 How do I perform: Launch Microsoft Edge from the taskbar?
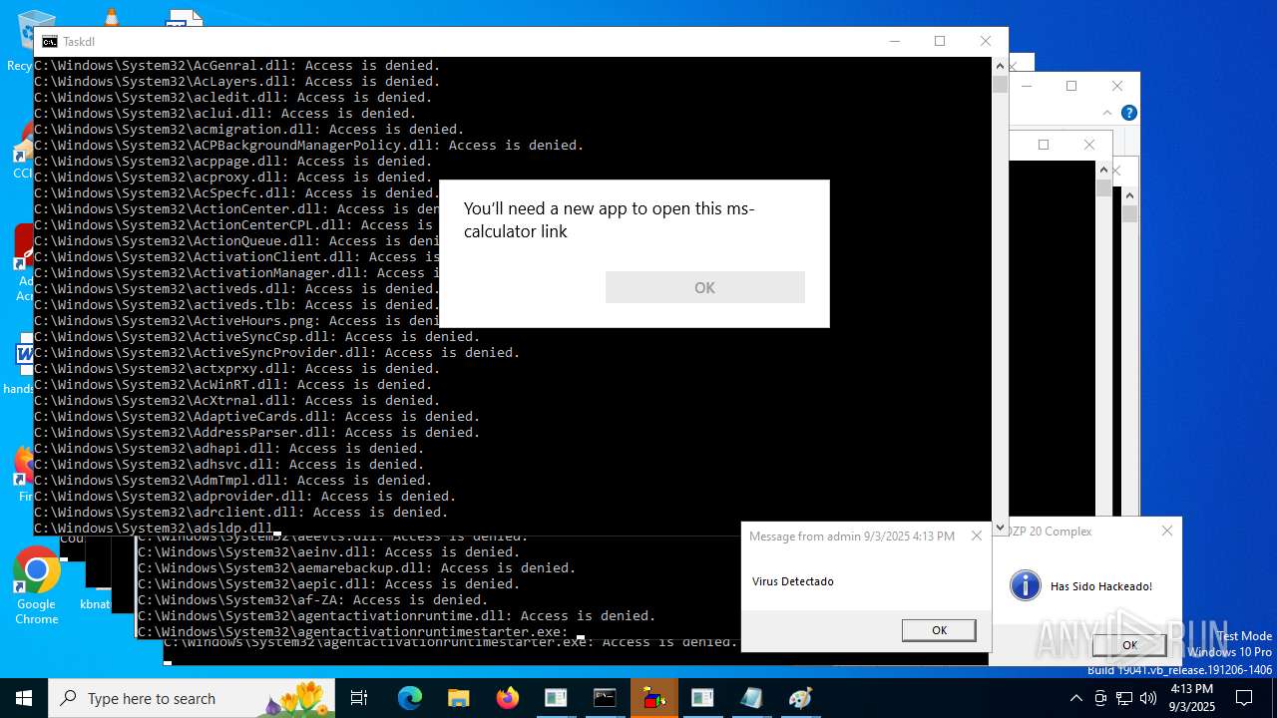pyautogui.click(x=410, y=698)
